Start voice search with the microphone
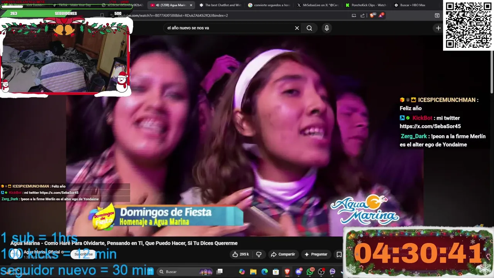The height and width of the screenshot is (278, 494). click(x=327, y=28)
